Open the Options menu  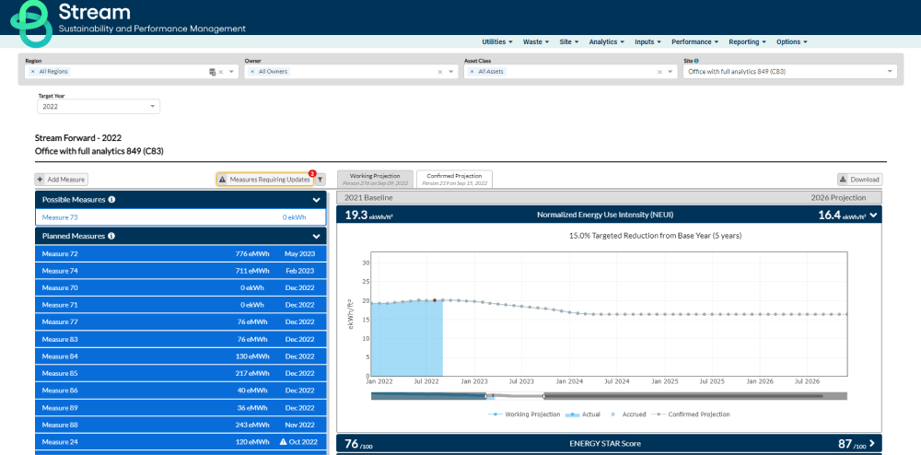pyautogui.click(x=792, y=42)
